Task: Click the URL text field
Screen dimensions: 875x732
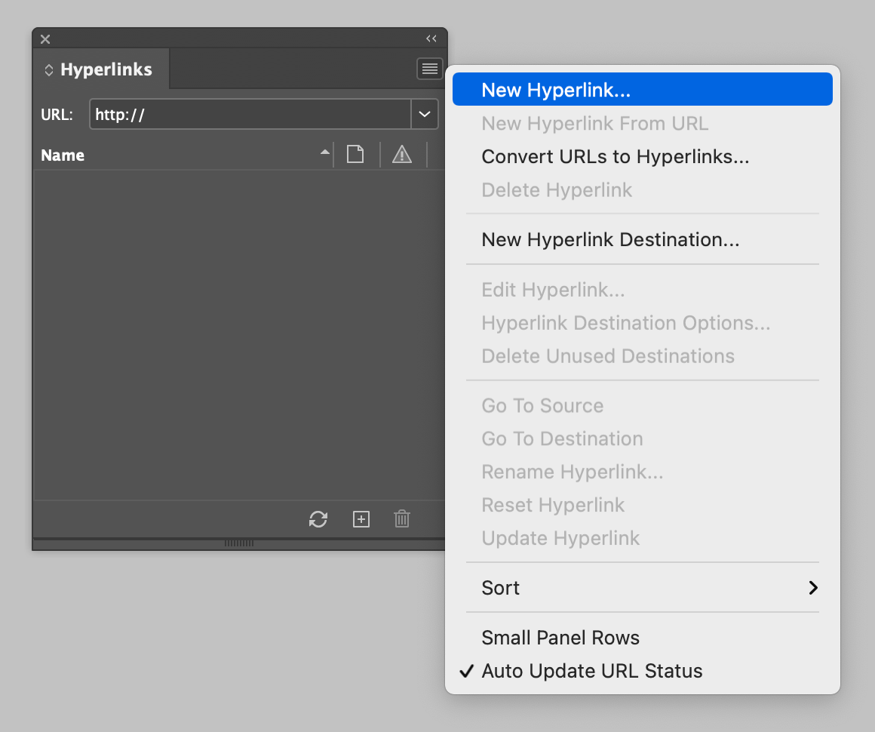Action: [x=250, y=115]
